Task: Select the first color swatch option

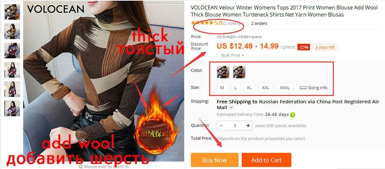Action: [223, 72]
